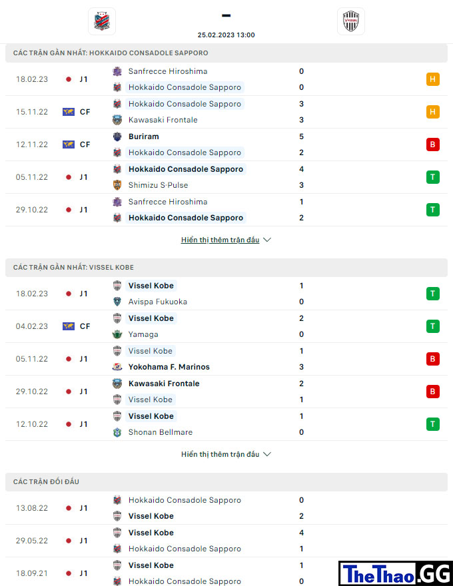Open the 13.08.22 head-to-head match row
The image size is (453, 586).
pos(226,508)
